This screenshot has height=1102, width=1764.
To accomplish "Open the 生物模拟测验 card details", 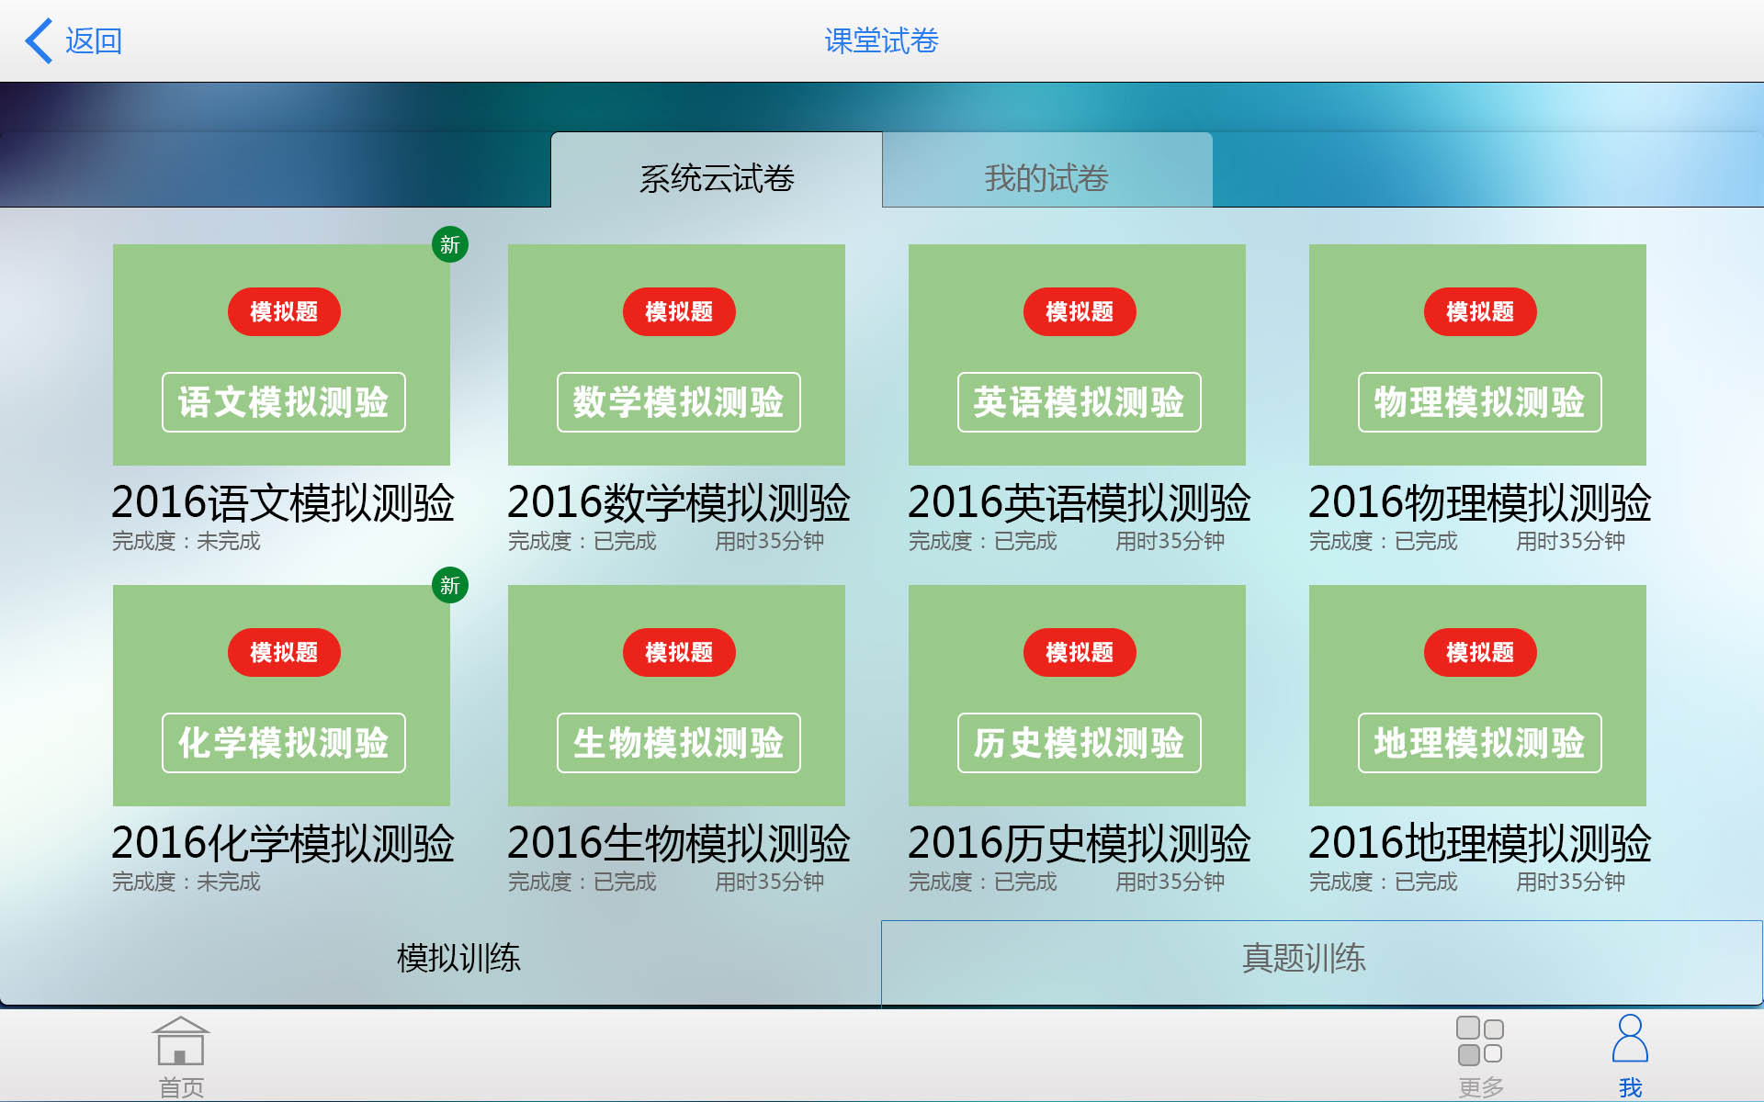I will pos(676,695).
